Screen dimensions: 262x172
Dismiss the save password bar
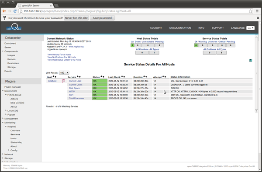point(258,18)
